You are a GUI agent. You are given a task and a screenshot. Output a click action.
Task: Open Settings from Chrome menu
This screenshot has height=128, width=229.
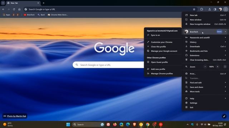(x=205, y=103)
